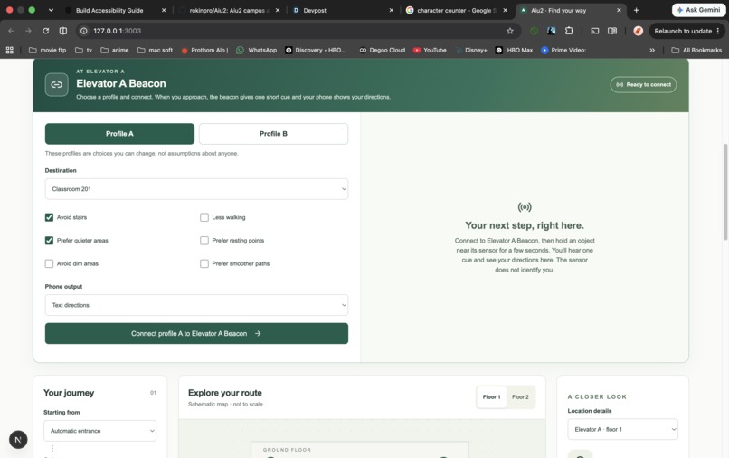Open the Destination dropdown showing Classroom 201
The width and height of the screenshot is (729, 458).
point(196,189)
